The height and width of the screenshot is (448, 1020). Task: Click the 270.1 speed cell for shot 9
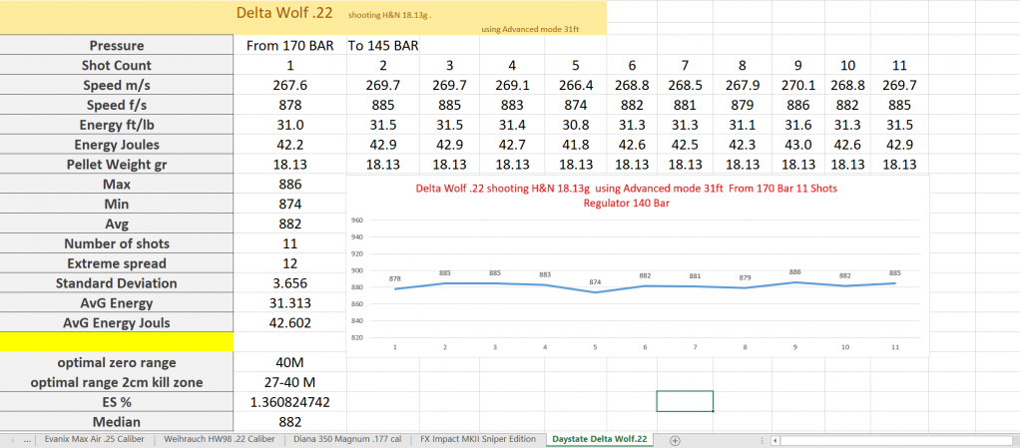click(798, 85)
